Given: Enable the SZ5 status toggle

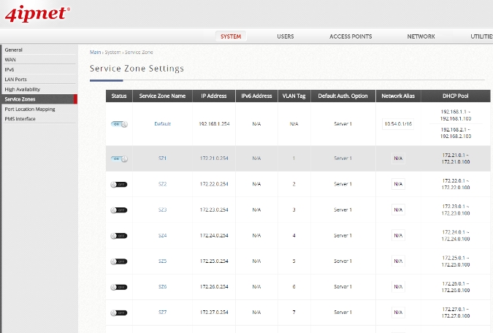Looking at the screenshot, I should point(118,261).
